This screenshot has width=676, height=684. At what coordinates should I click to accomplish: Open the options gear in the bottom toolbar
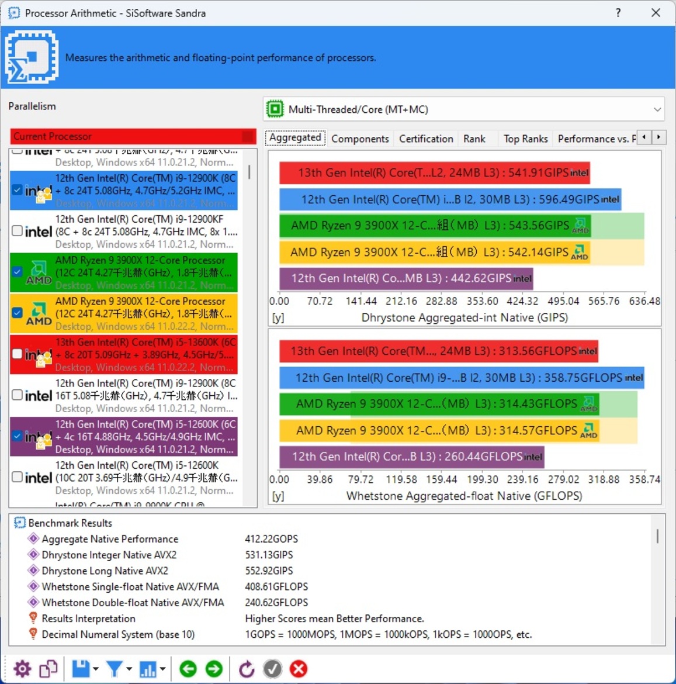[x=22, y=669]
